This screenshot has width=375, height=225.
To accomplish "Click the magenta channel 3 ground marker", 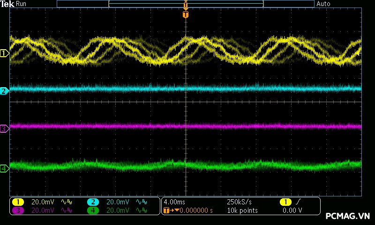I will (4, 128).
